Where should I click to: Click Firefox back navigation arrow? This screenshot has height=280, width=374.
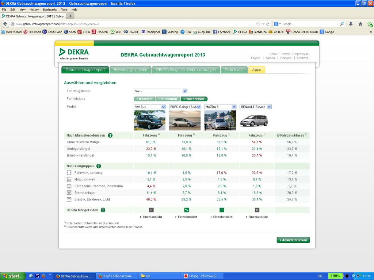5,24
